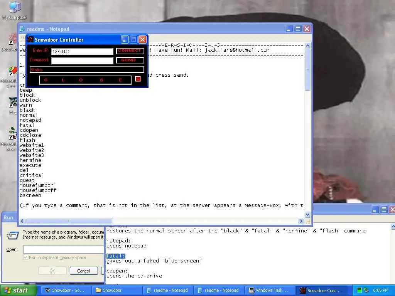Click the Open field in Run dialog

pos(64,249)
